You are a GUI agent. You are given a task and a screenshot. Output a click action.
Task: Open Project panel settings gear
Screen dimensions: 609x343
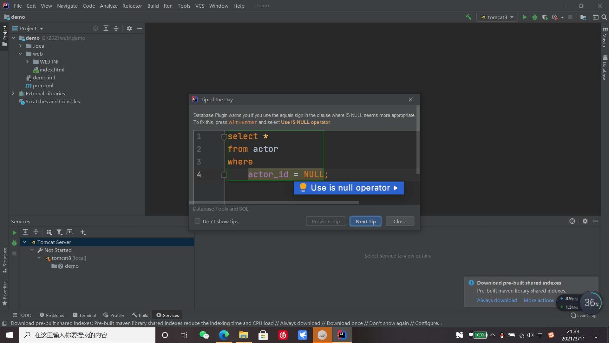129,28
